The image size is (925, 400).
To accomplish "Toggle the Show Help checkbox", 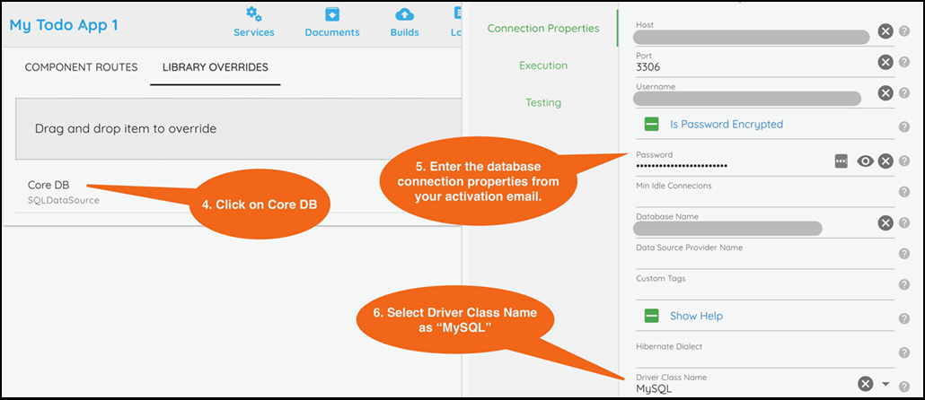I will coord(652,317).
